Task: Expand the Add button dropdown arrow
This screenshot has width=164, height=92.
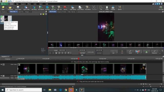Action: click(117, 52)
